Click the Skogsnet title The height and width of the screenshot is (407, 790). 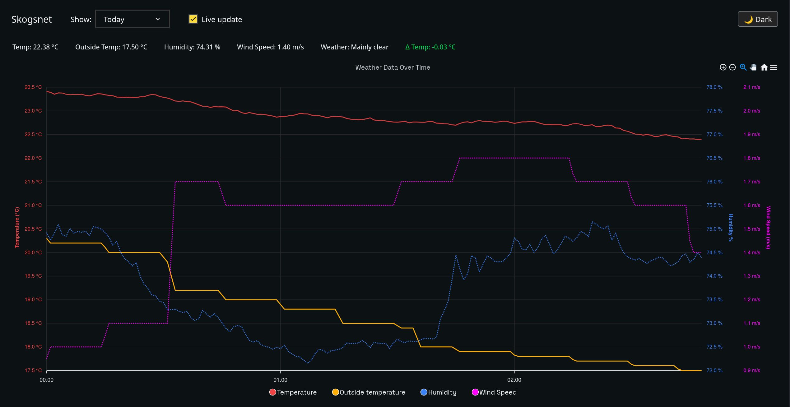[x=32, y=19]
